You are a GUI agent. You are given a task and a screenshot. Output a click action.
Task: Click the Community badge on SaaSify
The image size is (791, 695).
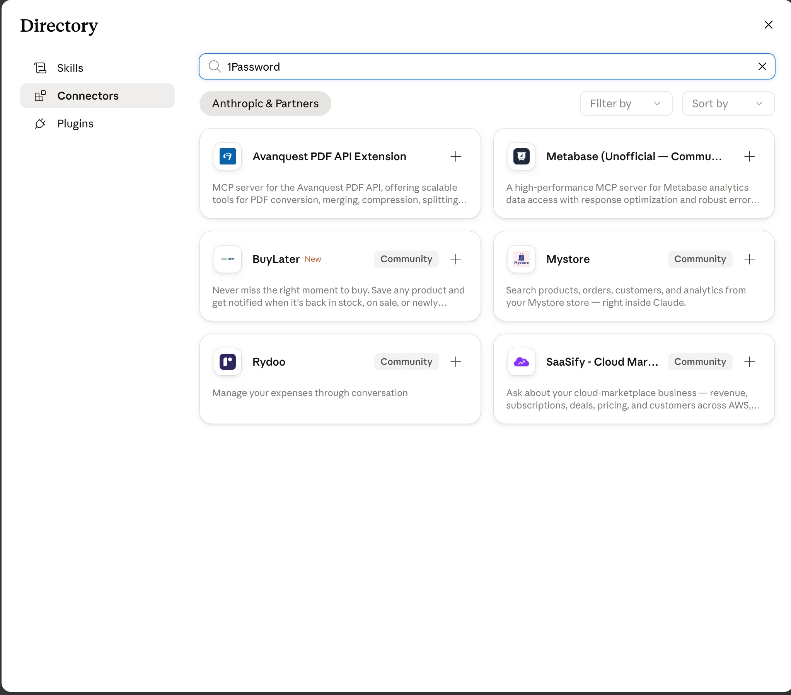(x=700, y=362)
